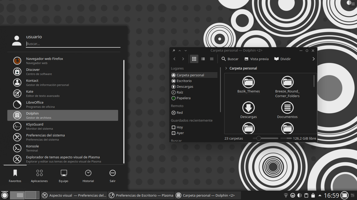Toggle Dividir split view in Dolphin
This screenshot has height=200, width=357.
pos(283,59)
